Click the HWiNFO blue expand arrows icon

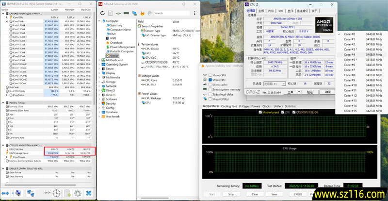(x=6, y=193)
